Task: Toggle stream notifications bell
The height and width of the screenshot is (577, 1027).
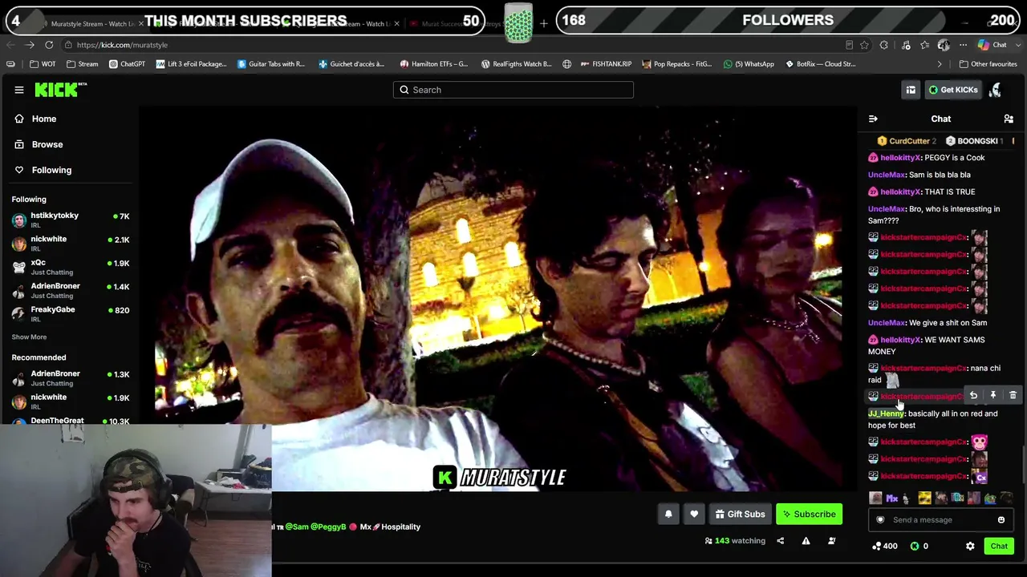Action: [x=668, y=514]
